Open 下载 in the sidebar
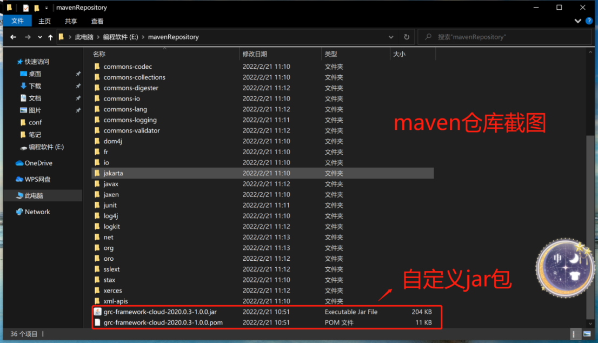Image resolution: width=598 pixels, height=343 pixels. [x=35, y=86]
